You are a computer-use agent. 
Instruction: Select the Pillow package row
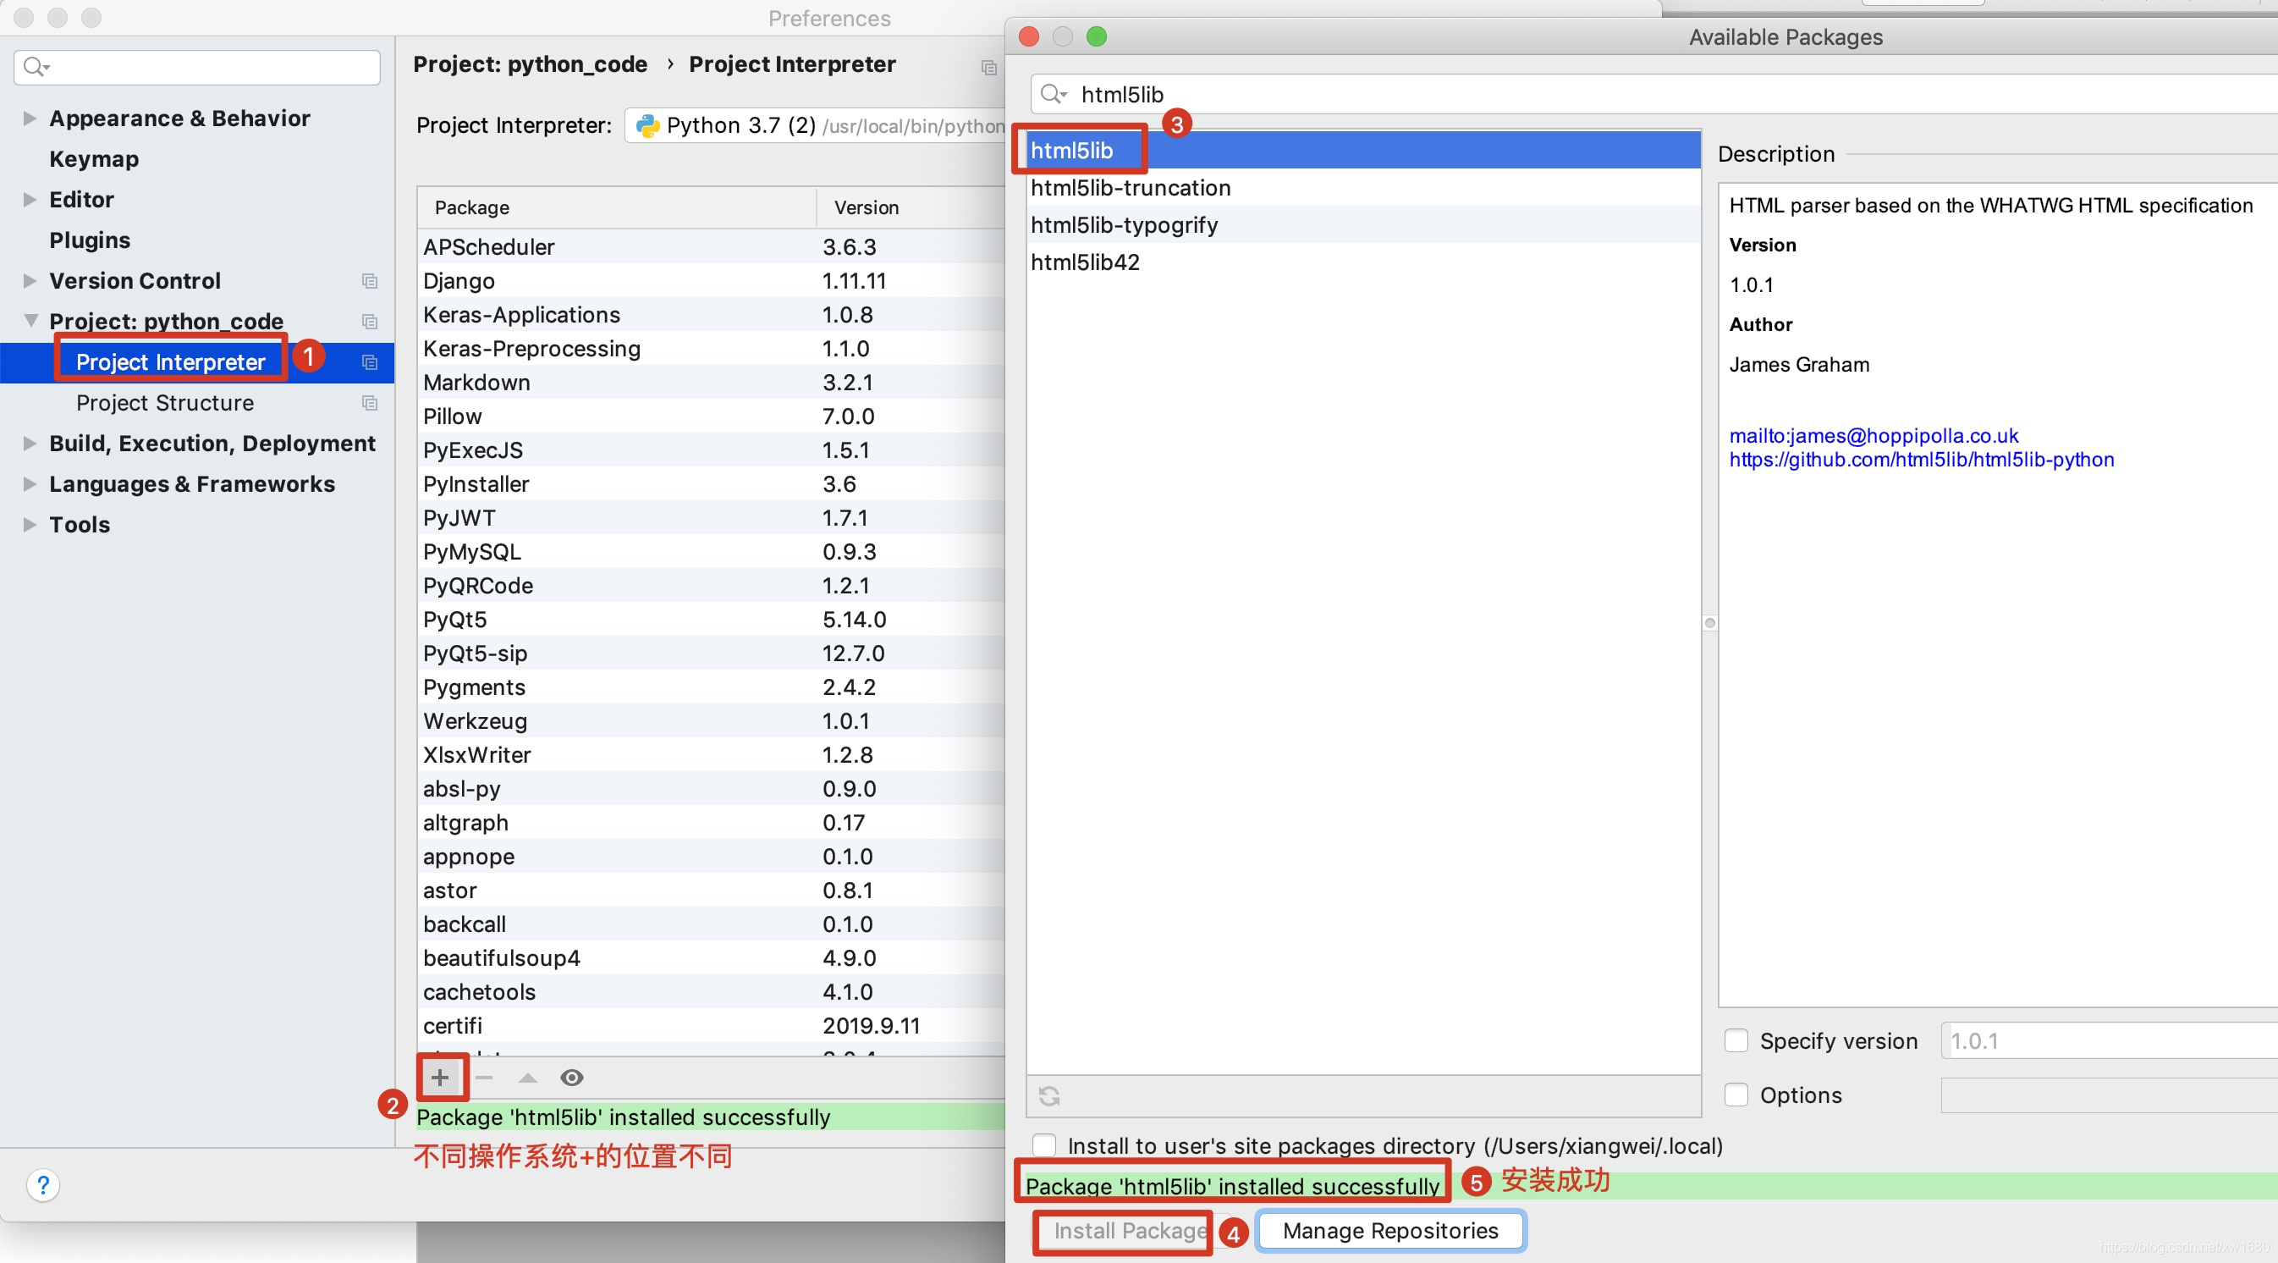[711, 416]
